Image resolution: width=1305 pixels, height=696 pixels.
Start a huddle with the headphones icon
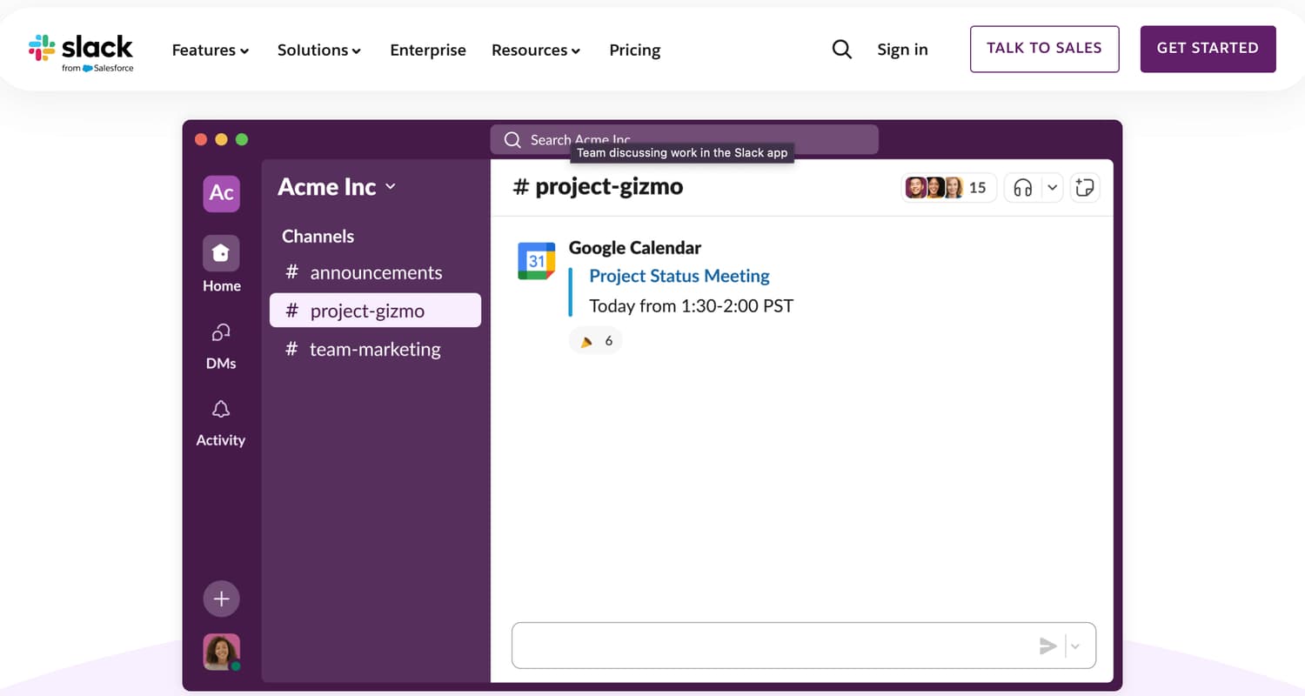[x=1023, y=187]
